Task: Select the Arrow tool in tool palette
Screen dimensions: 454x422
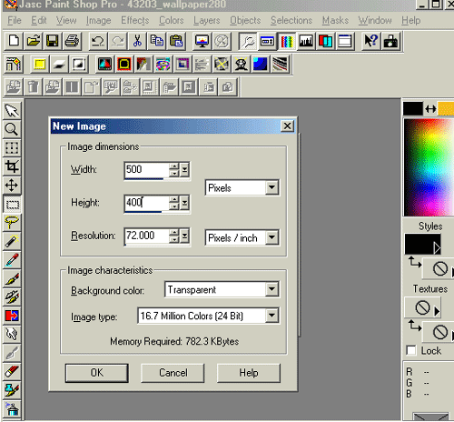Action: pyautogui.click(x=12, y=111)
